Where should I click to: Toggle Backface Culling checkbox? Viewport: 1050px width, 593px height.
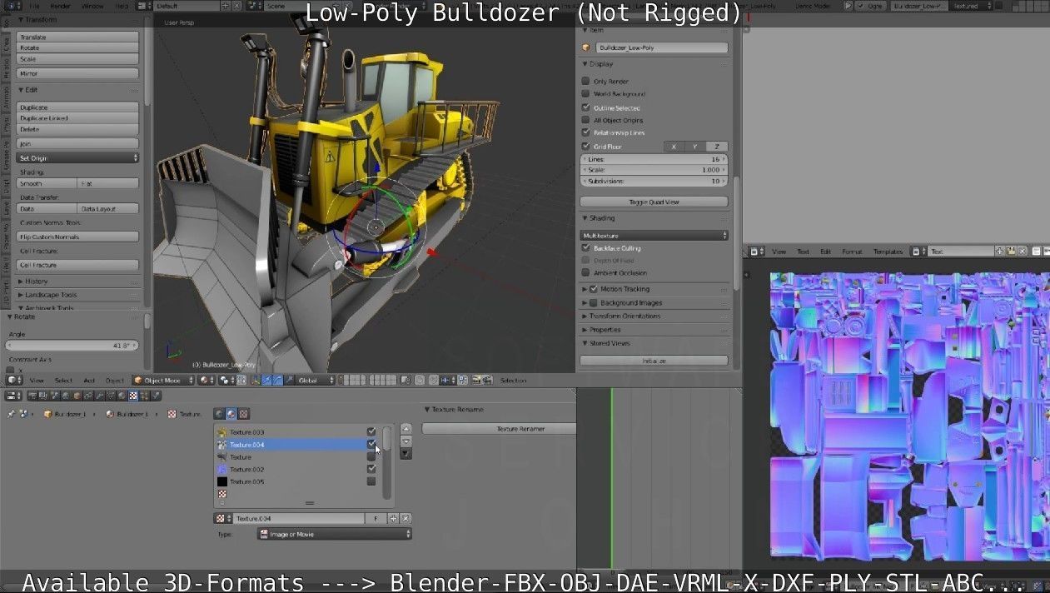585,248
